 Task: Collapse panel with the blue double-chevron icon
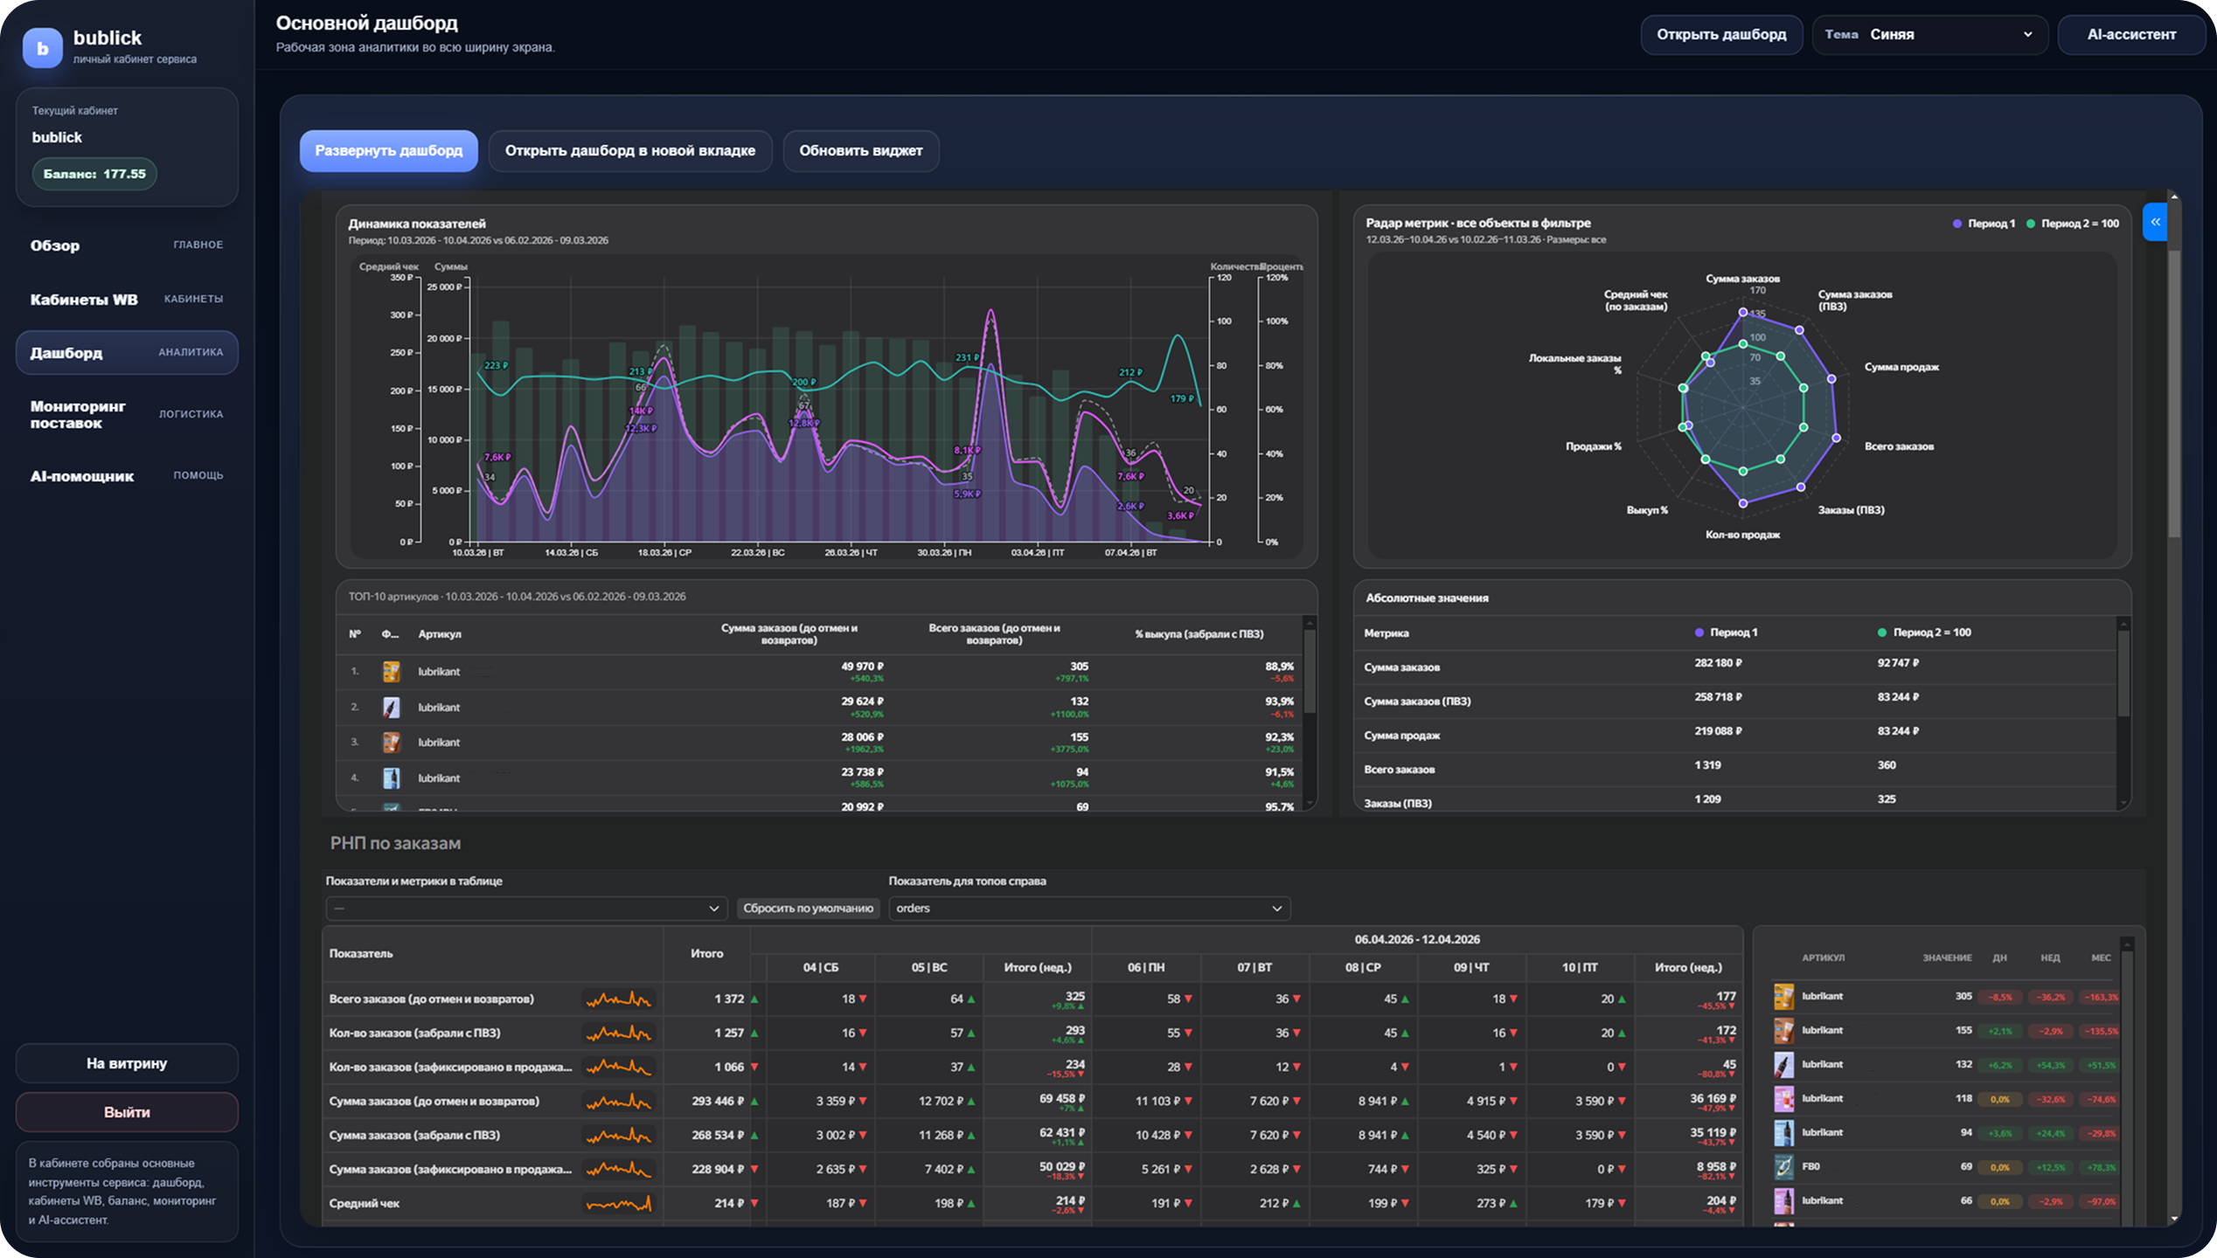(x=2155, y=222)
